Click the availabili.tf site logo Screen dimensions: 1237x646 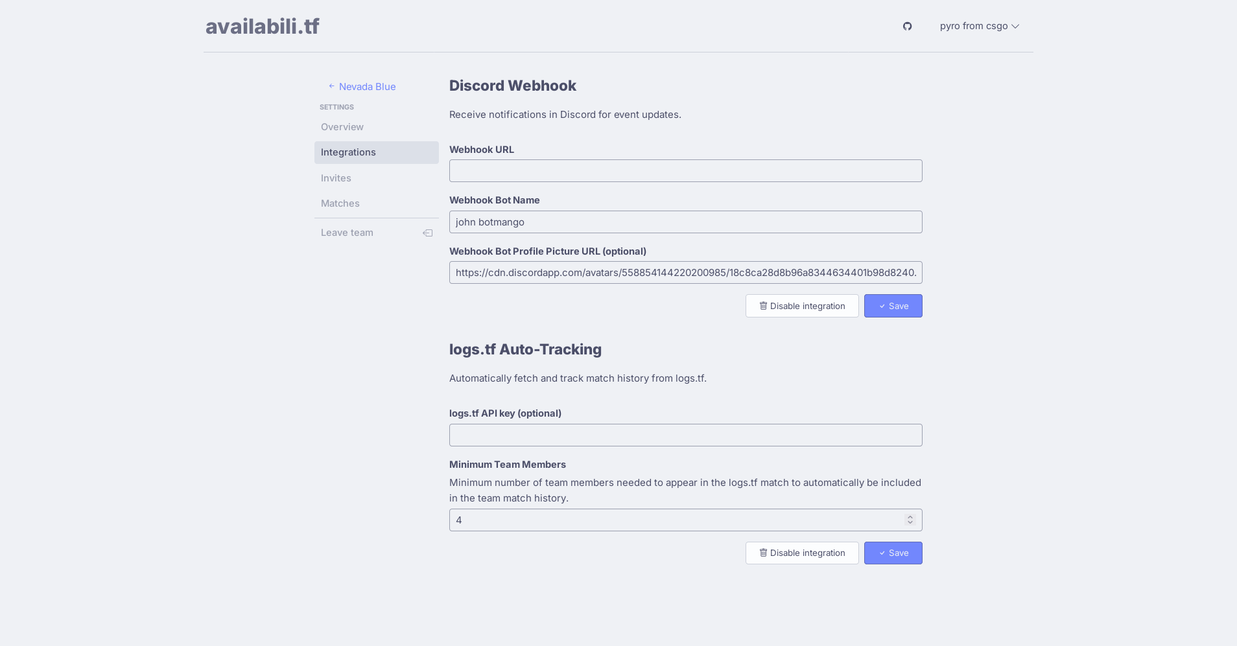tap(263, 27)
